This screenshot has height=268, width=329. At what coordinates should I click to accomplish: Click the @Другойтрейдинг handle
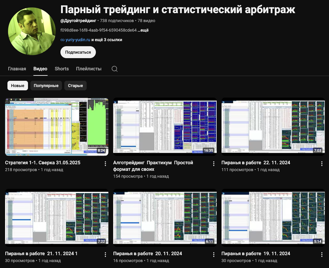(x=78, y=21)
